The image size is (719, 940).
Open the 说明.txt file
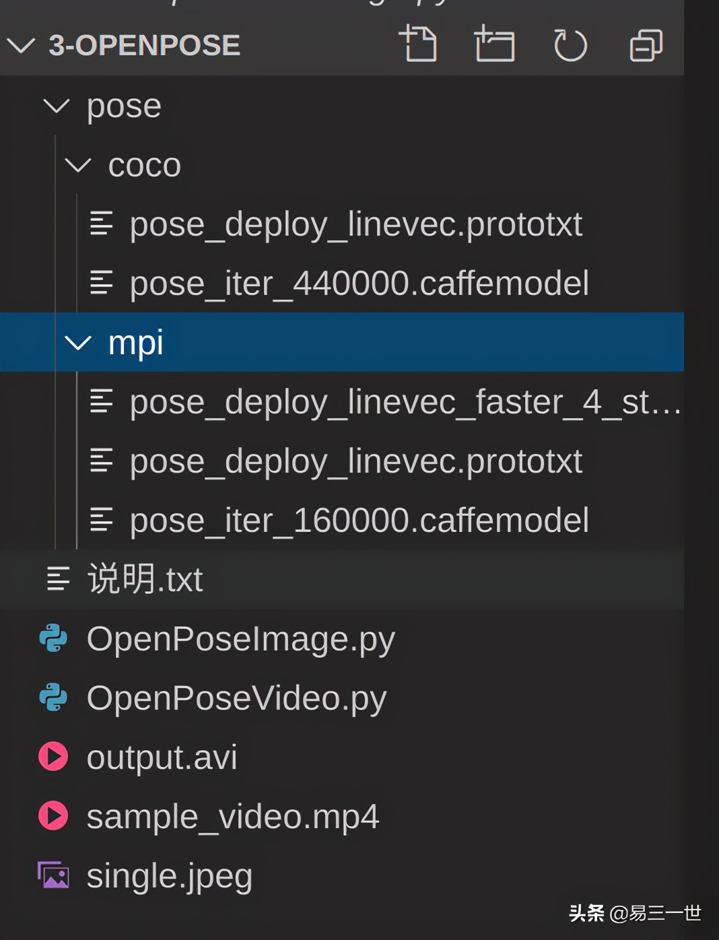[x=145, y=578]
